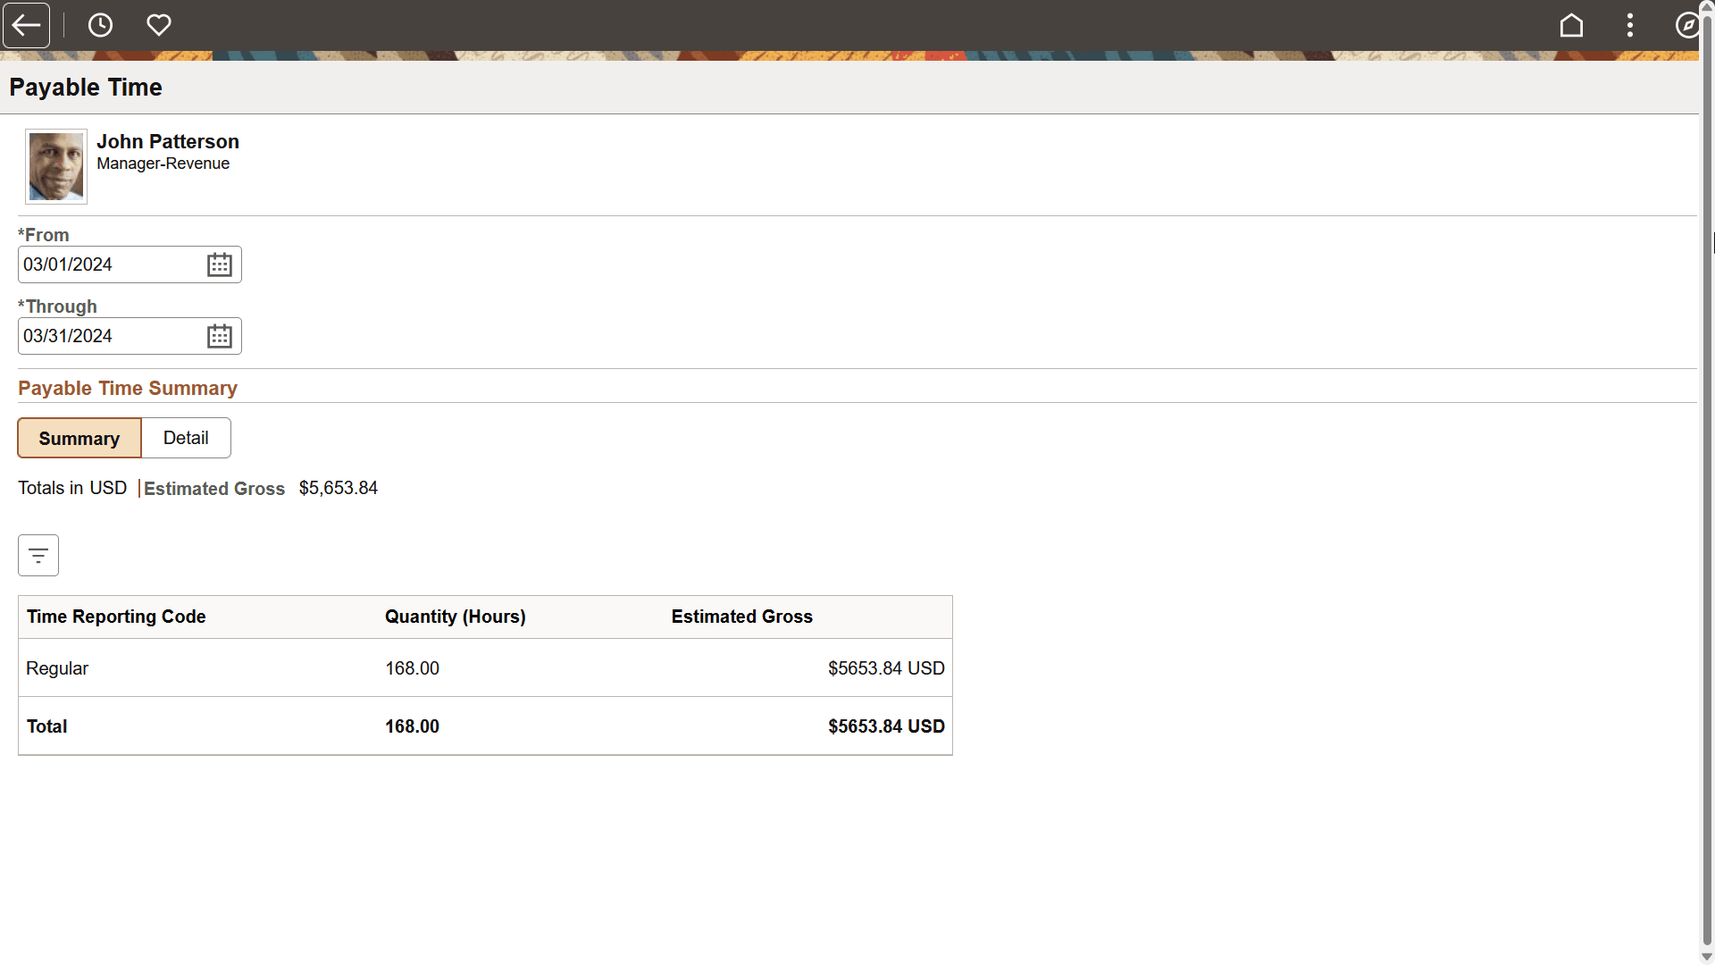The height and width of the screenshot is (965, 1715).
Task: Open the Favorites heart icon
Action: point(159,25)
